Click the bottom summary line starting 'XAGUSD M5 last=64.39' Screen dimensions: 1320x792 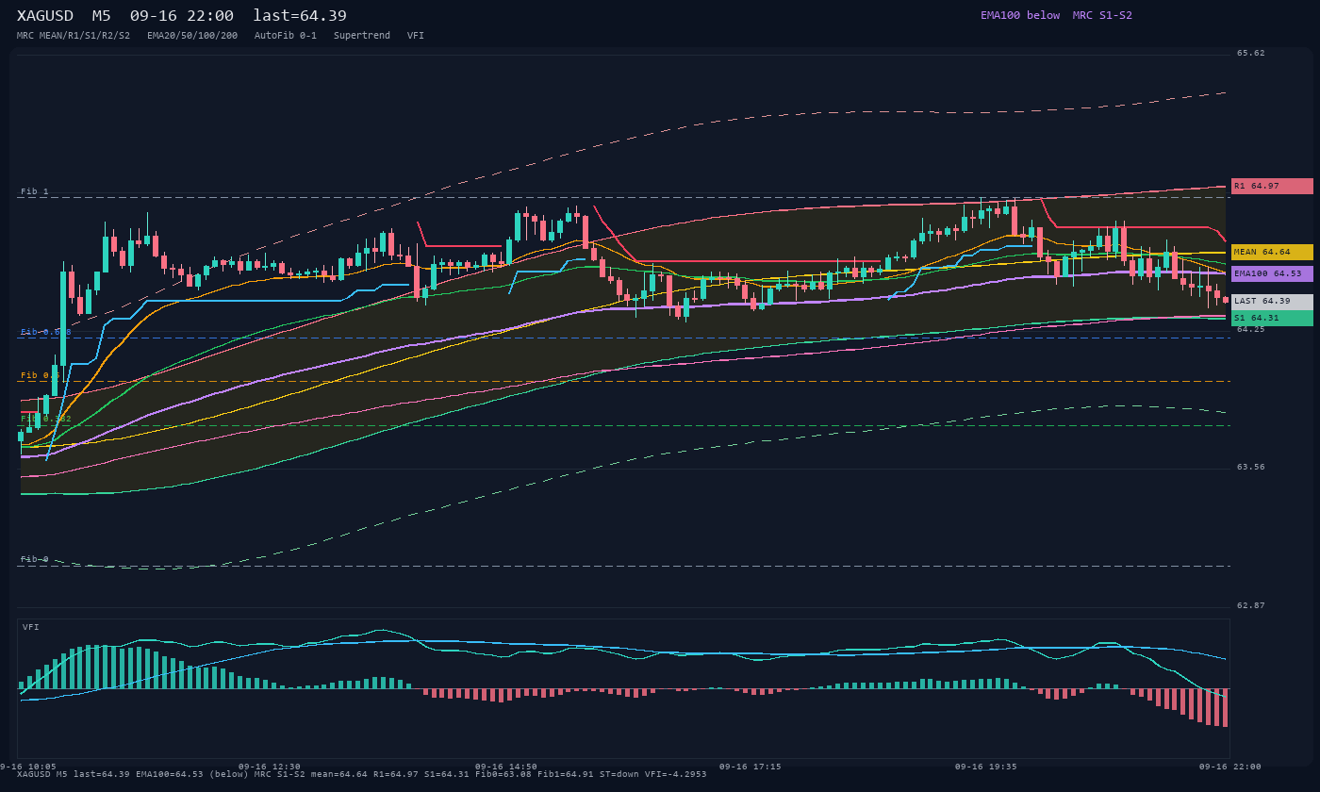(362, 774)
